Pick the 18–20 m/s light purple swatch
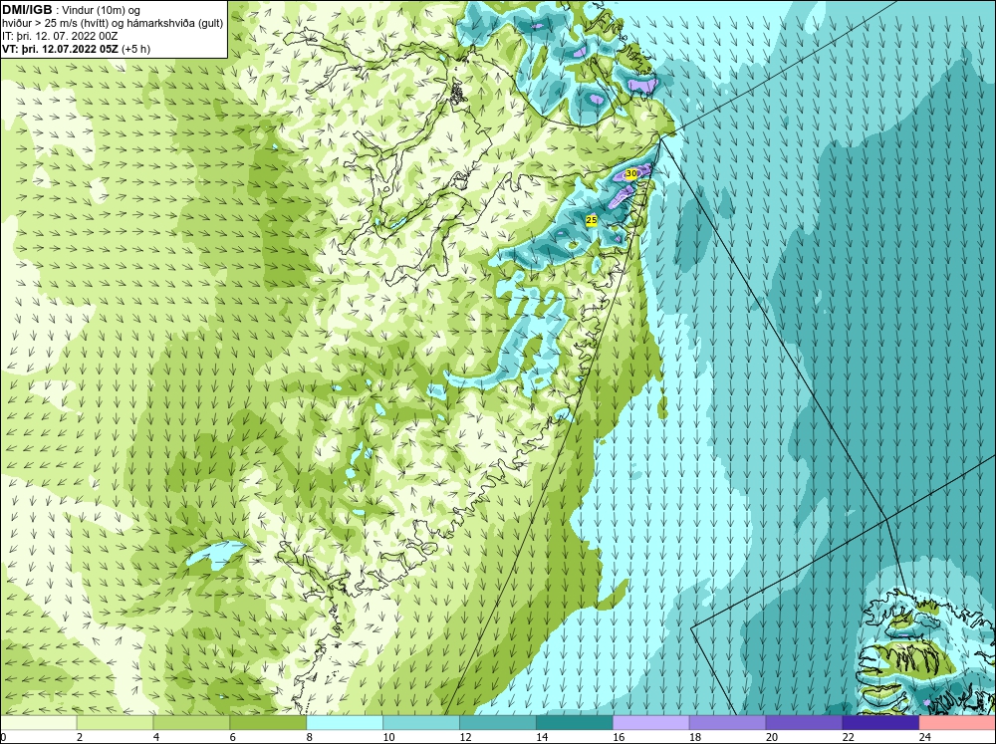Image resolution: width=996 pixels, height=744 pixels. click(727, 723)
